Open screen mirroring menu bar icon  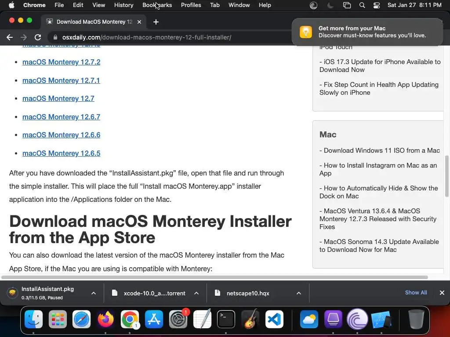(347, 5)
